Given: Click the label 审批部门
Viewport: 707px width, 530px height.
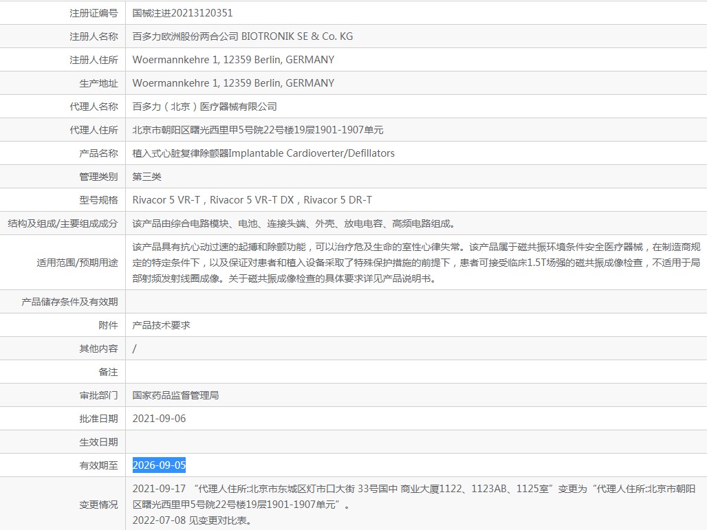Looking at the screenshot, I should tap(99, 396).
